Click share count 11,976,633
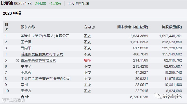 (173, 79)
